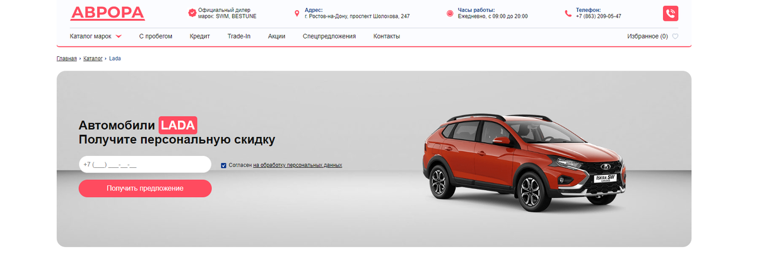Click the working hours clock icon
The height and width of the screenshot is (262, 757).
point(450,13)
